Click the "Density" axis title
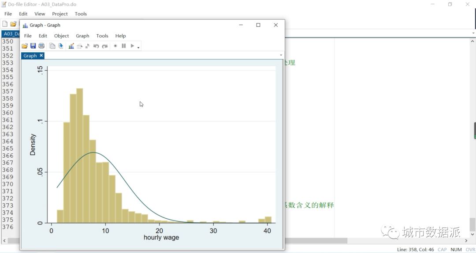 click(33, 145)
